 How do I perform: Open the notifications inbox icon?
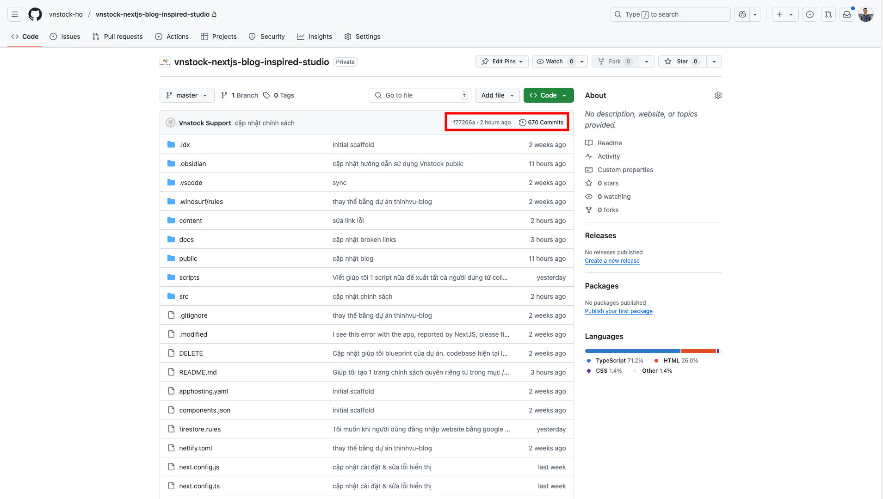[x=847, y=14]
